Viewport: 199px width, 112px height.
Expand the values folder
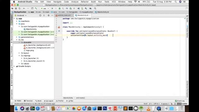(x=19, y=63)
